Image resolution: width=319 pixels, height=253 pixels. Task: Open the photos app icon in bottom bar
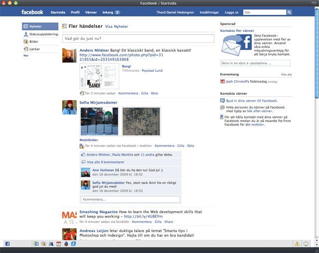point(43,244)
